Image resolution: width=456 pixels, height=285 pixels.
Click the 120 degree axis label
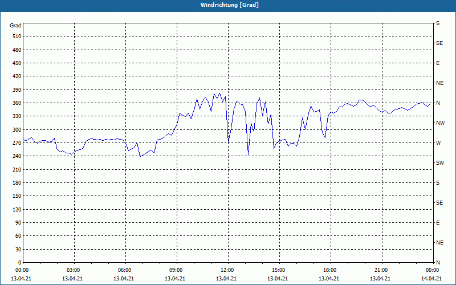point(17,209)
